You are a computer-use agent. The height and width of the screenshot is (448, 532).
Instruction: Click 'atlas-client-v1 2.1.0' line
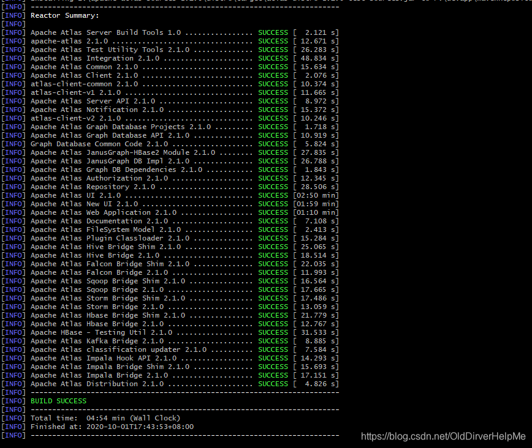click(x=75, y=92)
